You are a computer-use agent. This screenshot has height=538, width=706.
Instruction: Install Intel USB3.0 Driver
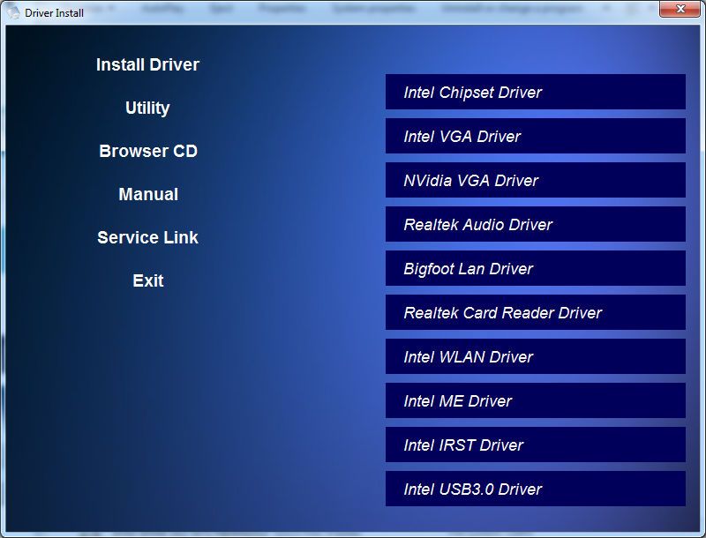pos(535,489)
